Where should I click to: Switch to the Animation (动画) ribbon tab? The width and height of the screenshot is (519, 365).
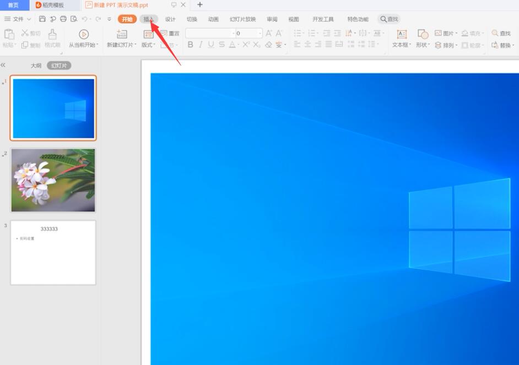pos(213,19)
